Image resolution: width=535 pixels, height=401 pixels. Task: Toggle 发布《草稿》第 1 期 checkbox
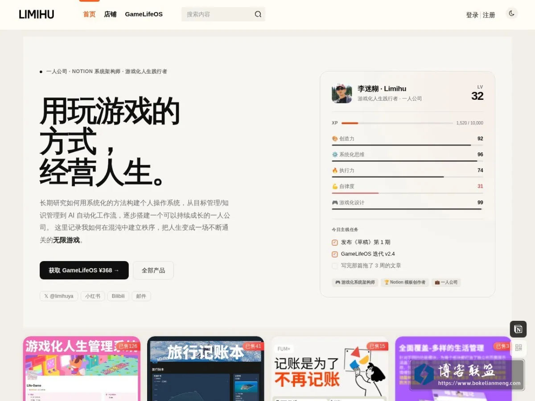[x=335, y=242]
